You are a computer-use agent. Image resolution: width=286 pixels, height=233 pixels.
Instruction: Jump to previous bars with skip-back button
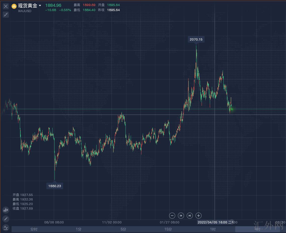point(181,215)
